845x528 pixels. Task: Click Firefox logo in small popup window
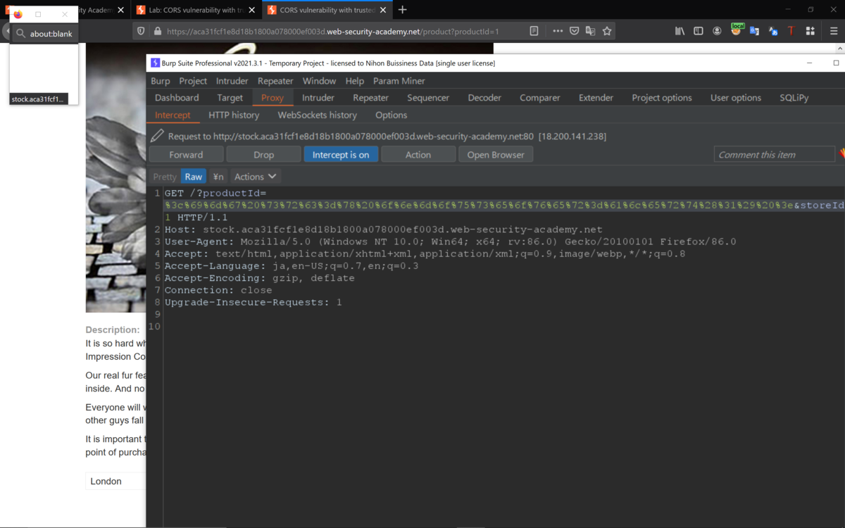(x=18, y=14)
